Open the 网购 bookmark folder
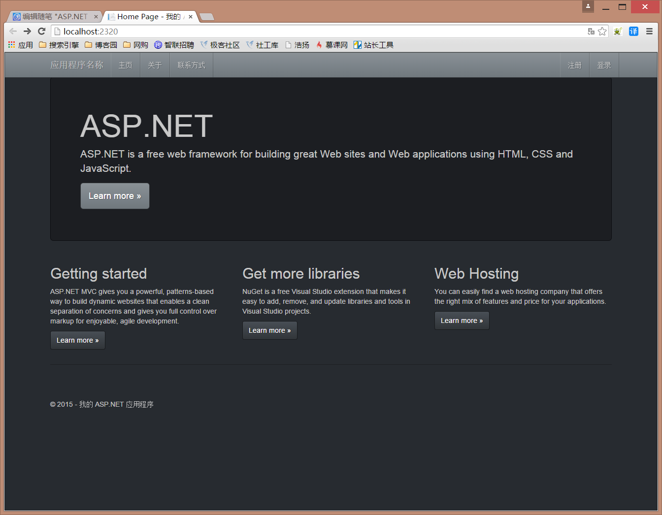This screenshot has height=515, width=662. pos(135,45)
